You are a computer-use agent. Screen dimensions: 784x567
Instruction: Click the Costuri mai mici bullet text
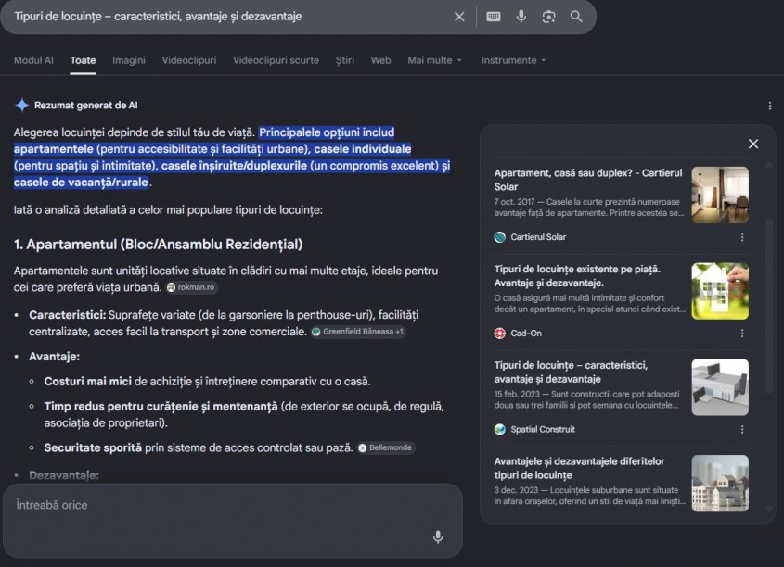click(207, 382)
